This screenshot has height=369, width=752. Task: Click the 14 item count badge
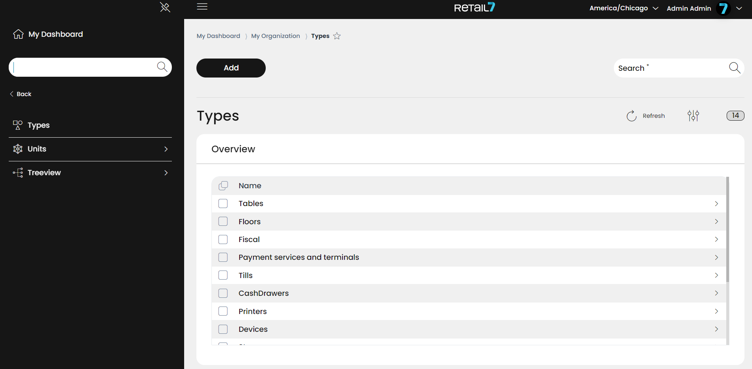pos(735,115)
